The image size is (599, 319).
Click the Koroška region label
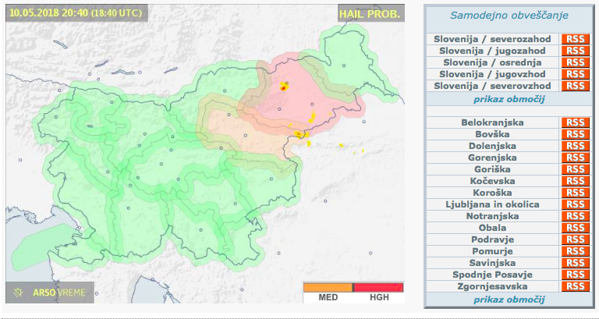pyautogui.click(x=492, y=193)
